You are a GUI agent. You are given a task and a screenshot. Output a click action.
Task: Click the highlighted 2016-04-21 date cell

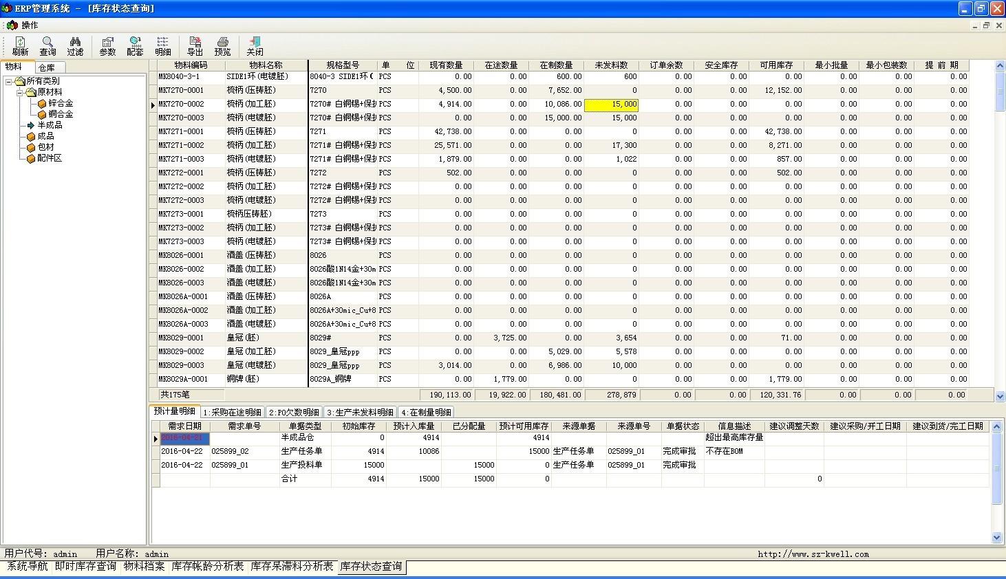[185, 438]
